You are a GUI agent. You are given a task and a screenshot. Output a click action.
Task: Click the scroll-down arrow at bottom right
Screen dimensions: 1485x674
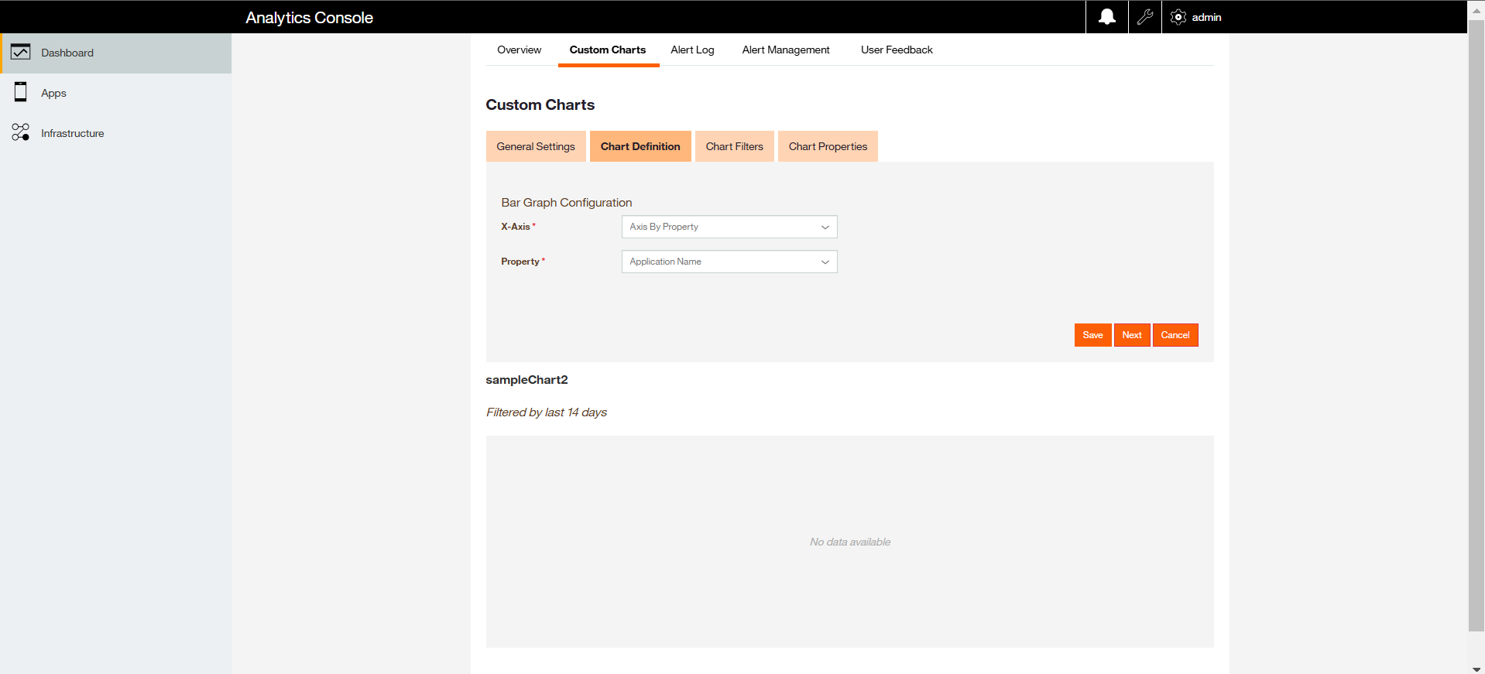1476,669
